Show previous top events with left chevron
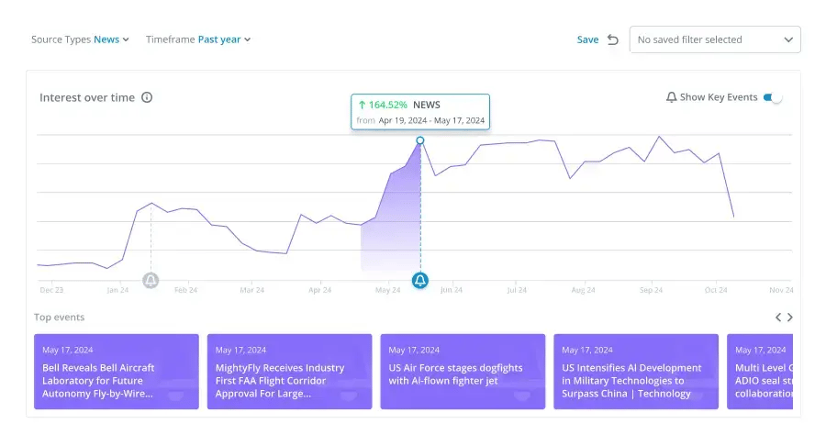 [x=778, y=317]
